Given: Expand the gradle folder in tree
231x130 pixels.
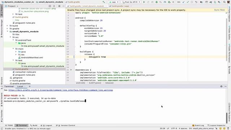Looking at the screenshot, I should coord(7,29).
